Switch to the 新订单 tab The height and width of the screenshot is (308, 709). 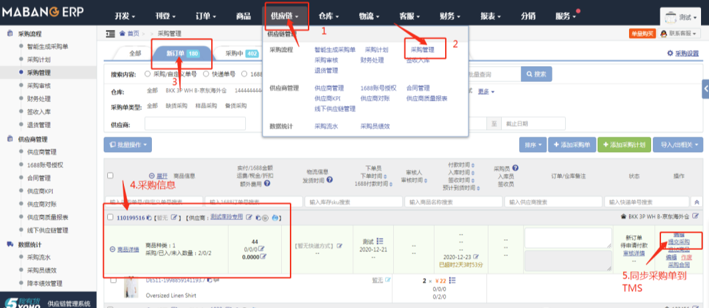[182, 53]
